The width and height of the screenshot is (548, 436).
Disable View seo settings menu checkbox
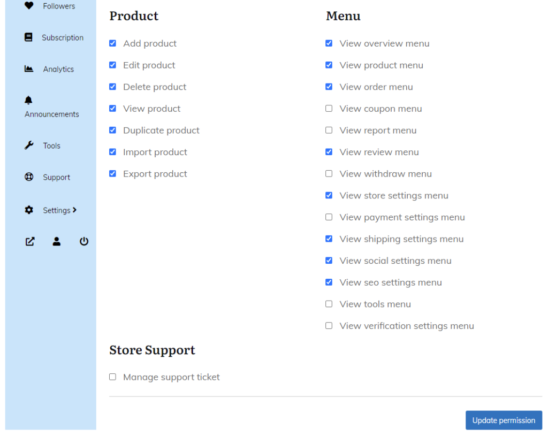coord(329,282)
